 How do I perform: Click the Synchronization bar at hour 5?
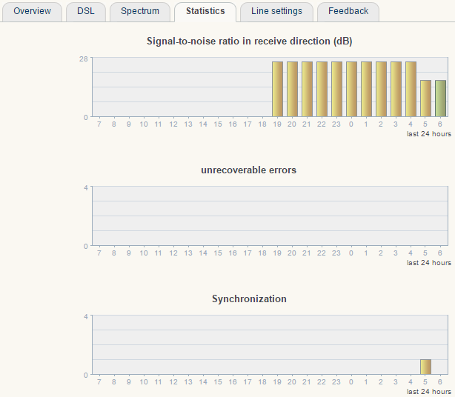[x=425, y=367]
